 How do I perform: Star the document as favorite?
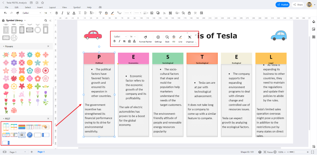(x=42, y=3)
